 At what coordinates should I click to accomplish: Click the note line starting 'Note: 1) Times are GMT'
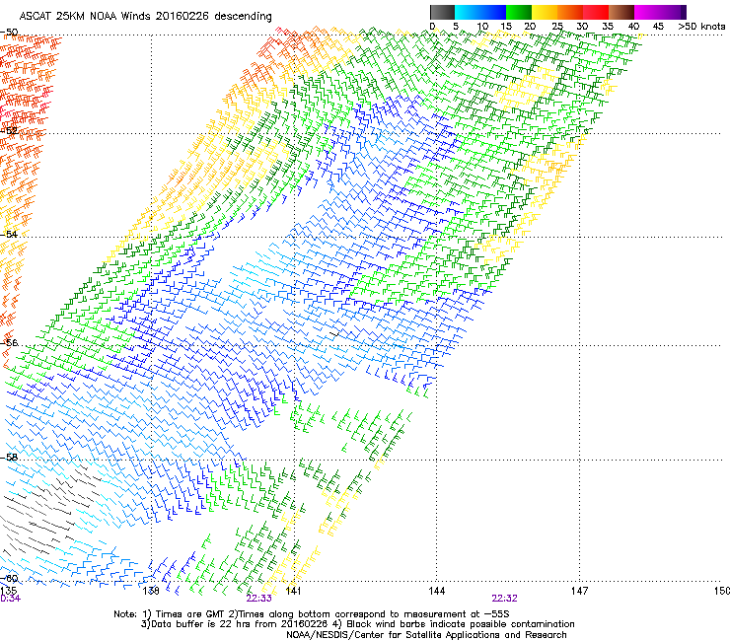pyautogui.click(x=312, y=614)
